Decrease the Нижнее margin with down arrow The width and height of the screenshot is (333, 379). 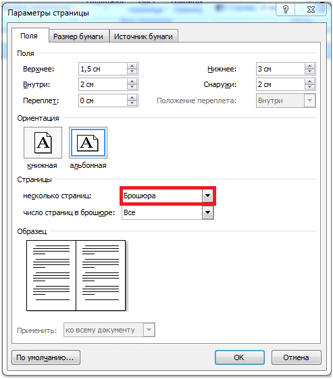[310, 71]
